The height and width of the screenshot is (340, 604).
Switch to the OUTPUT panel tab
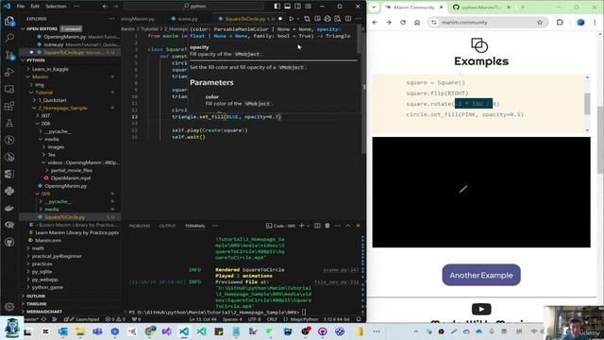pyautogui.click(x=168, y=226)
